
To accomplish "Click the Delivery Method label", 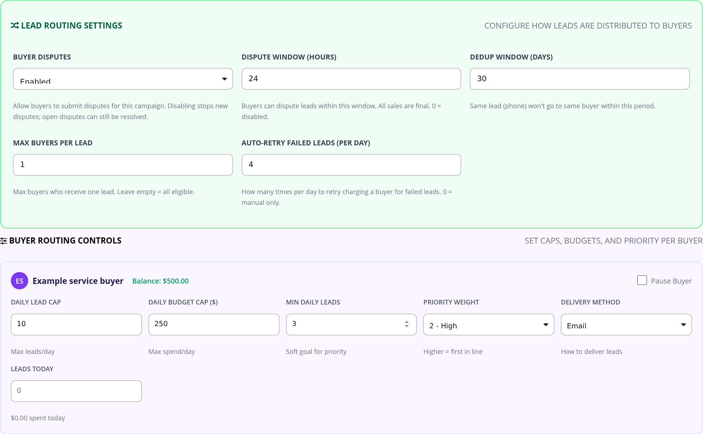I will (590, 302).
